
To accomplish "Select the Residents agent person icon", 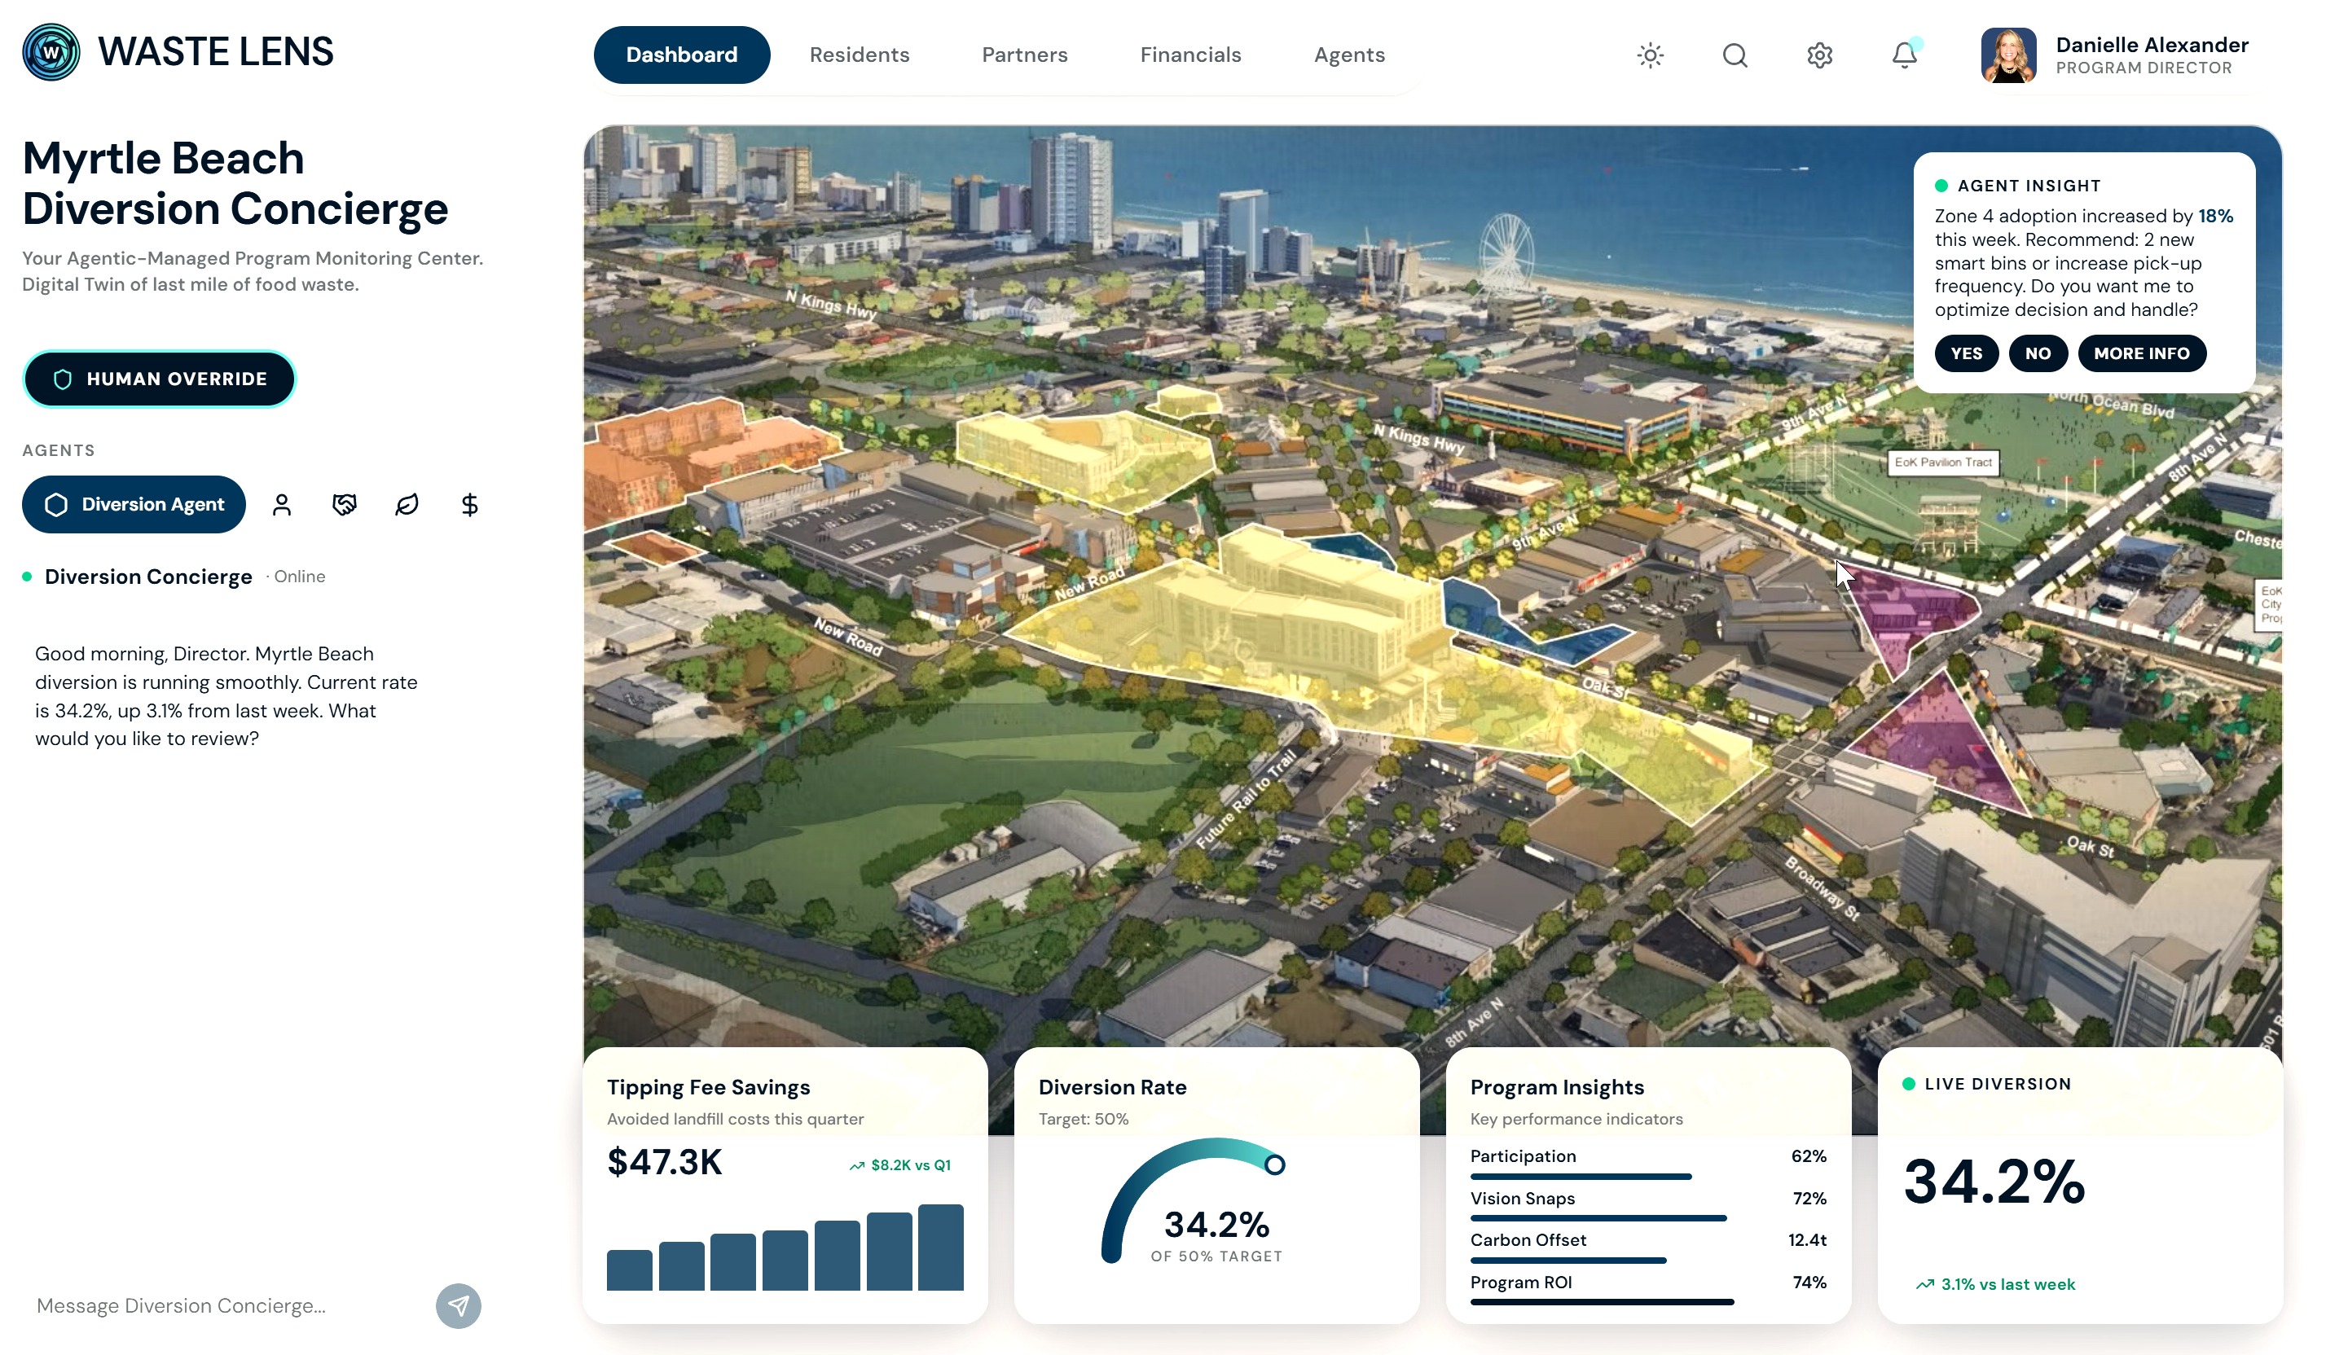I will click(282, 505).
